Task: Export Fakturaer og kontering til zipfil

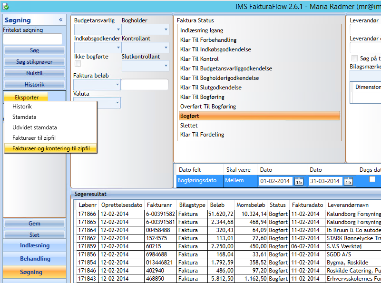Action: (x=51, y=148)
